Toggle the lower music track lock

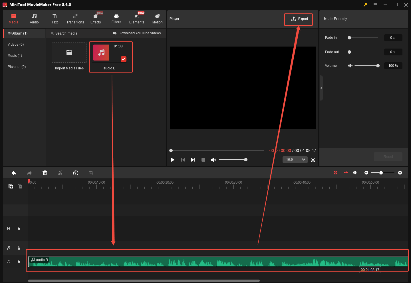click(x=19, y=262)
